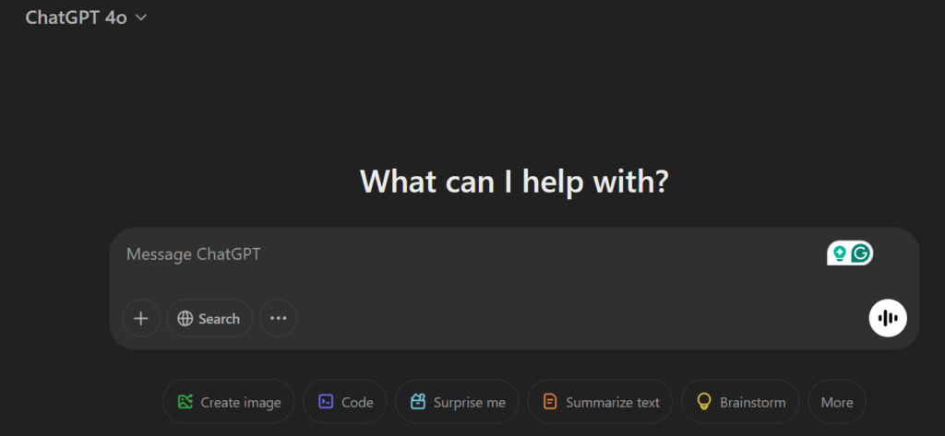This screenshot has width=945, height=436.
Task: Click the green Grammarly lightbulb suggestion icon
Action: click(839, 253)
